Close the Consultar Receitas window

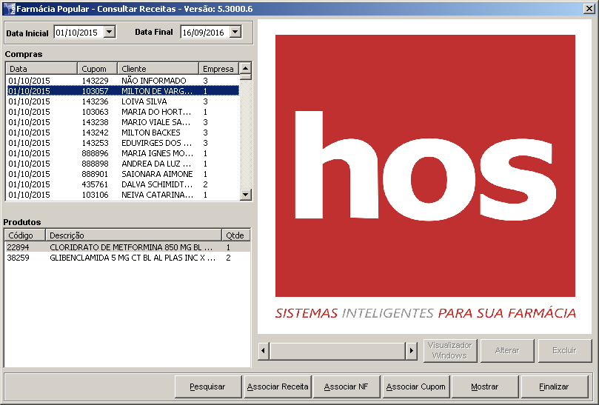coord(589,8)
